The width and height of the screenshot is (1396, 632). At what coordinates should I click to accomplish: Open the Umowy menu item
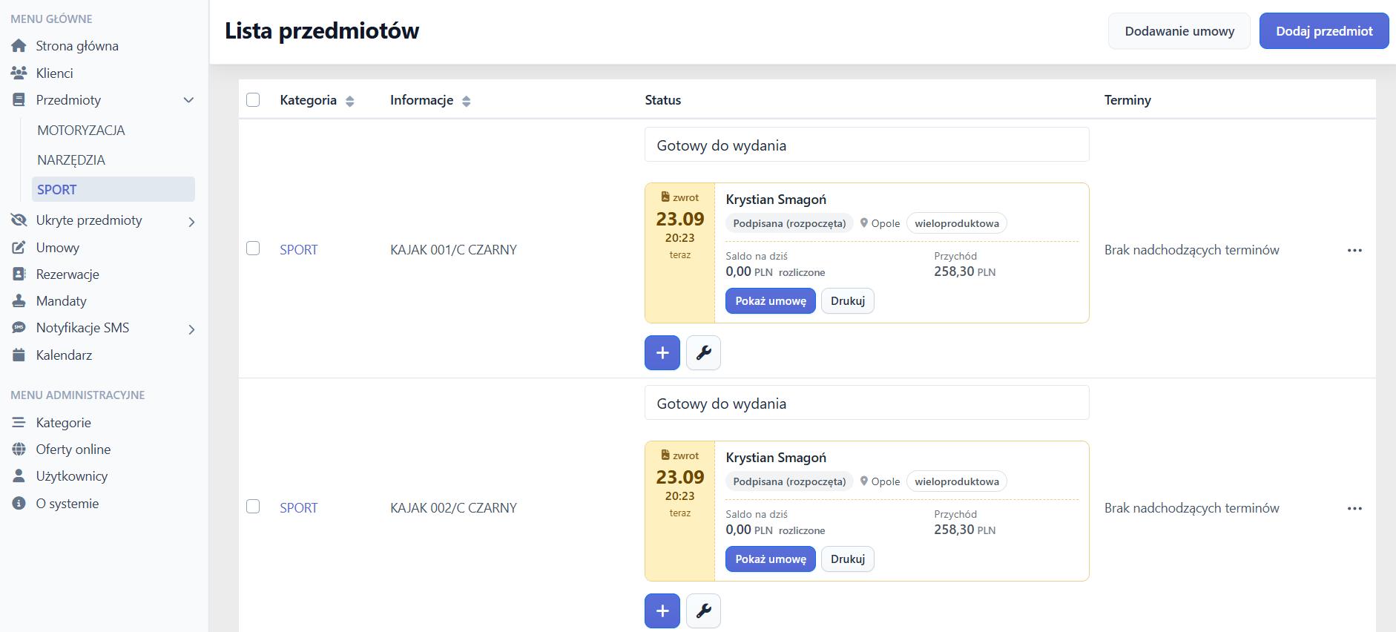pyautogui.click(x=58, y=248)
